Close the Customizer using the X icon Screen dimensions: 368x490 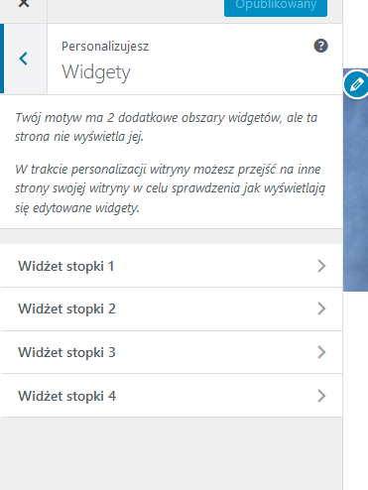click(24, 3)
